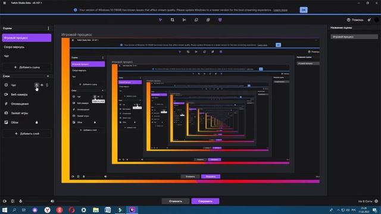381x214 pixels.
Task: Click the Не в сети status text
Action: [x=365, y=202]
